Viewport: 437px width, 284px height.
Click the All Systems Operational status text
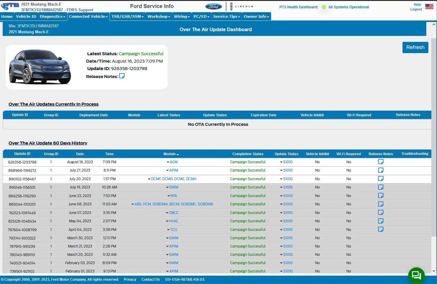348,7
